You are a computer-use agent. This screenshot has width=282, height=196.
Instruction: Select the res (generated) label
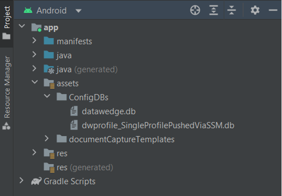pos(85,168)
